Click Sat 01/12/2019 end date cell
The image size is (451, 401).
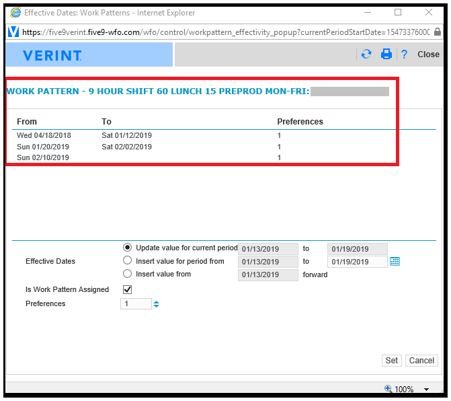[126, 135]
